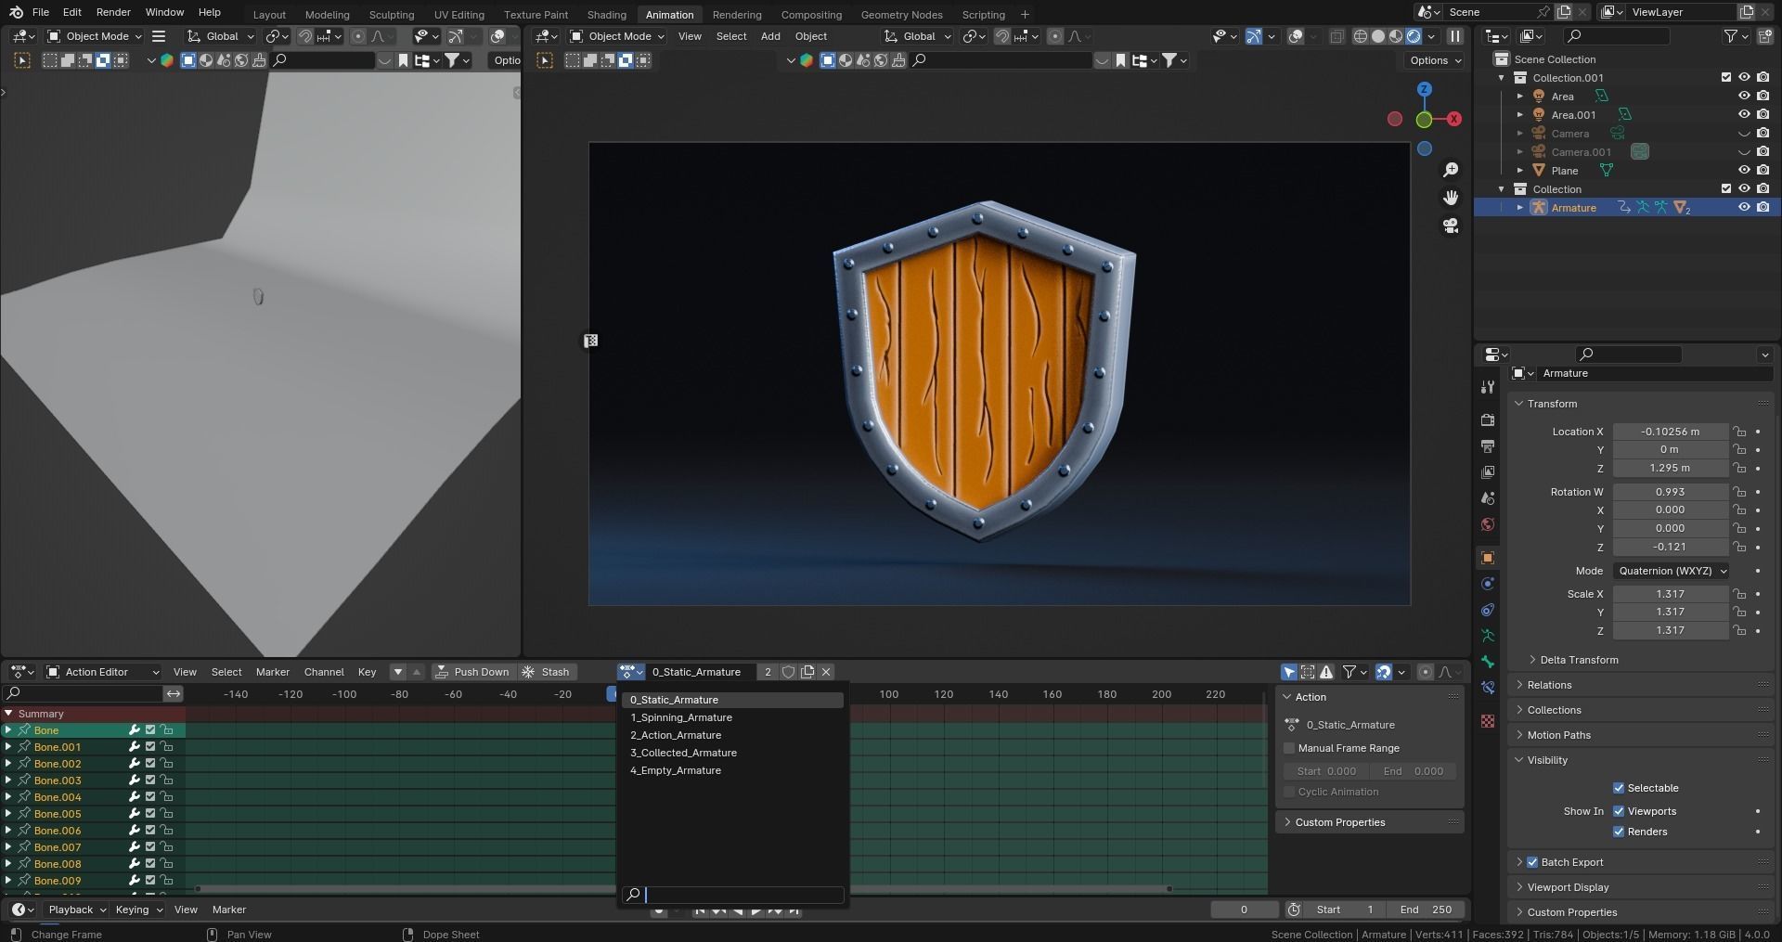
Task: Switch to the Shading workspace tab
Action: [607, 15]
